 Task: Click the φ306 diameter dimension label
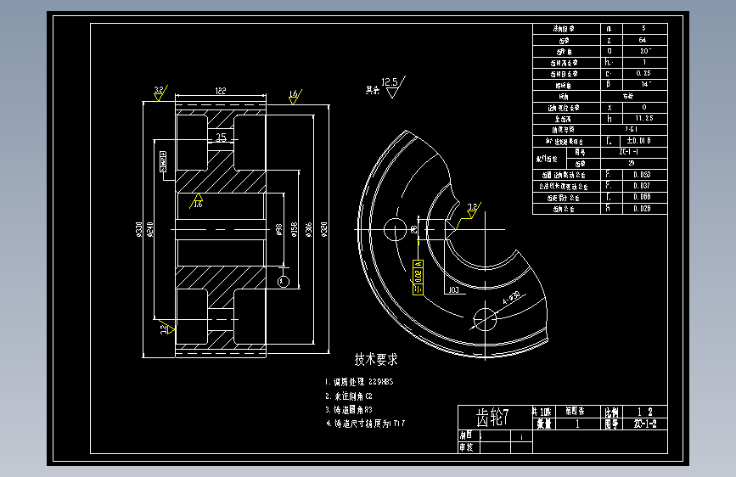click(309, 229)
